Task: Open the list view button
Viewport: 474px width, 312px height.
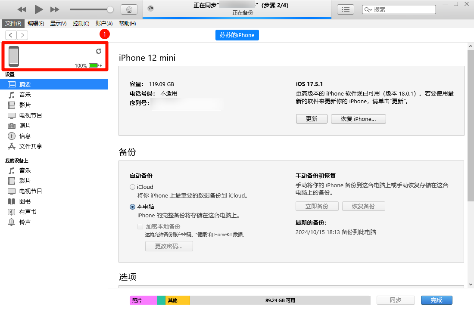Action: coord(346,9)
